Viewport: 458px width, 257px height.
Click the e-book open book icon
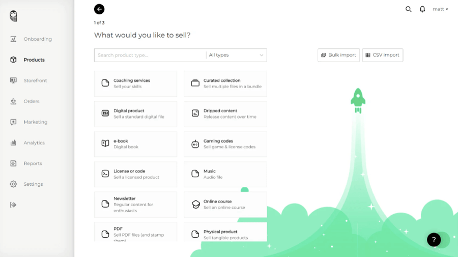(105, 144)
